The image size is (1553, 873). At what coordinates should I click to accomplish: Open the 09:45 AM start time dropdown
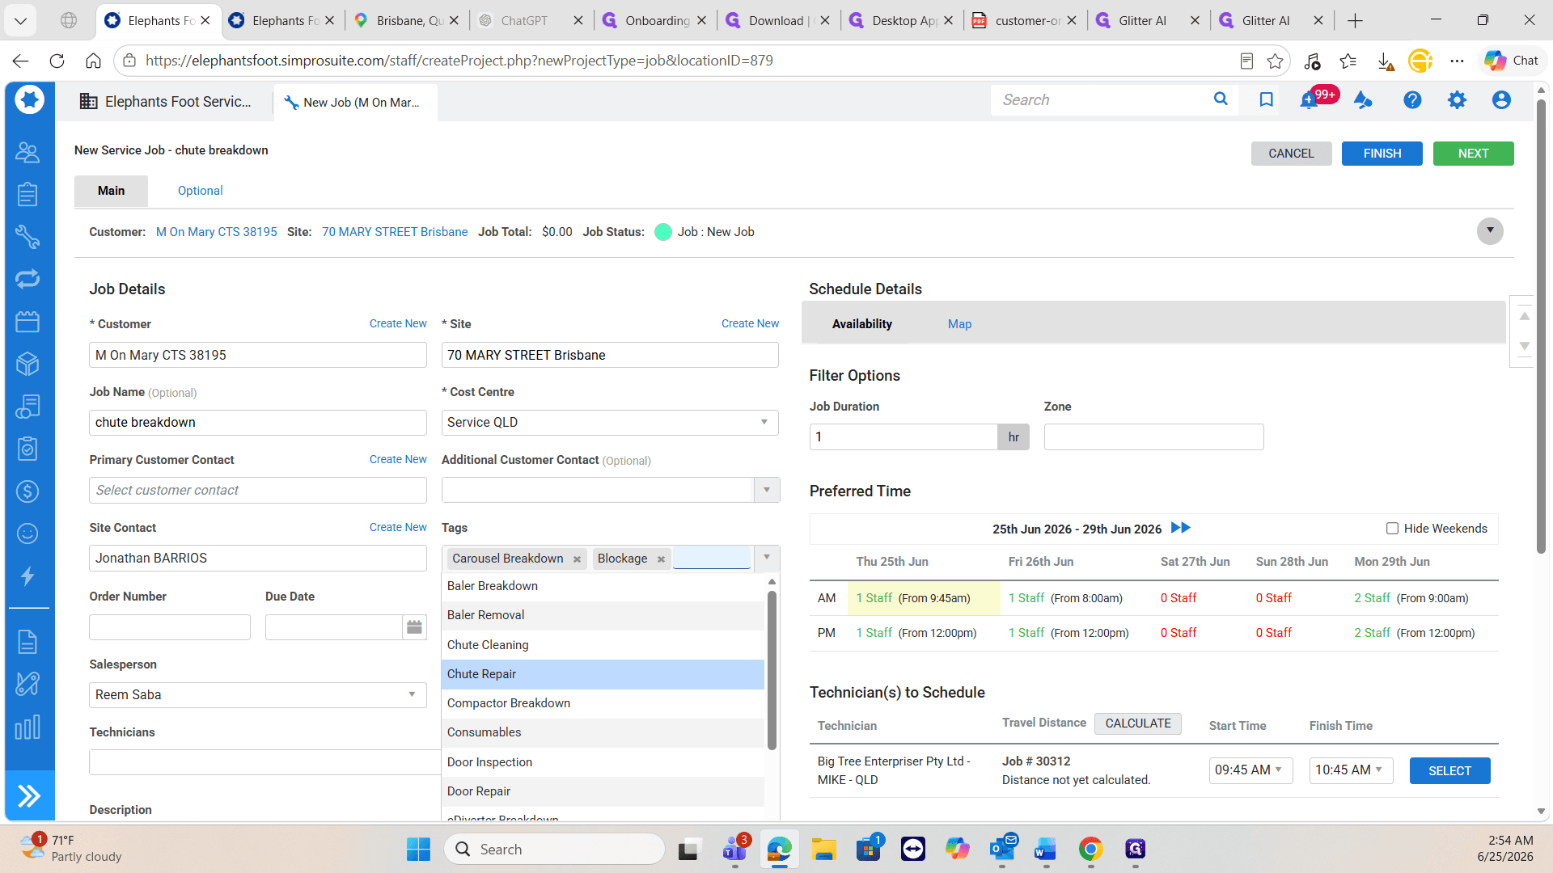coord(1250,770)
